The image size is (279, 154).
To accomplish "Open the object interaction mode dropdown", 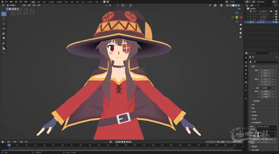I will tap(14, 5).
